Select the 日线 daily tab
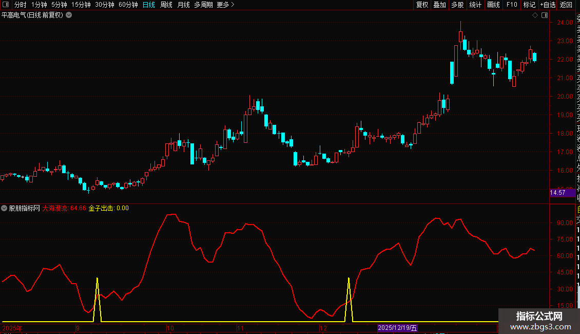This screenshot has width=580, height=334. 149,5
